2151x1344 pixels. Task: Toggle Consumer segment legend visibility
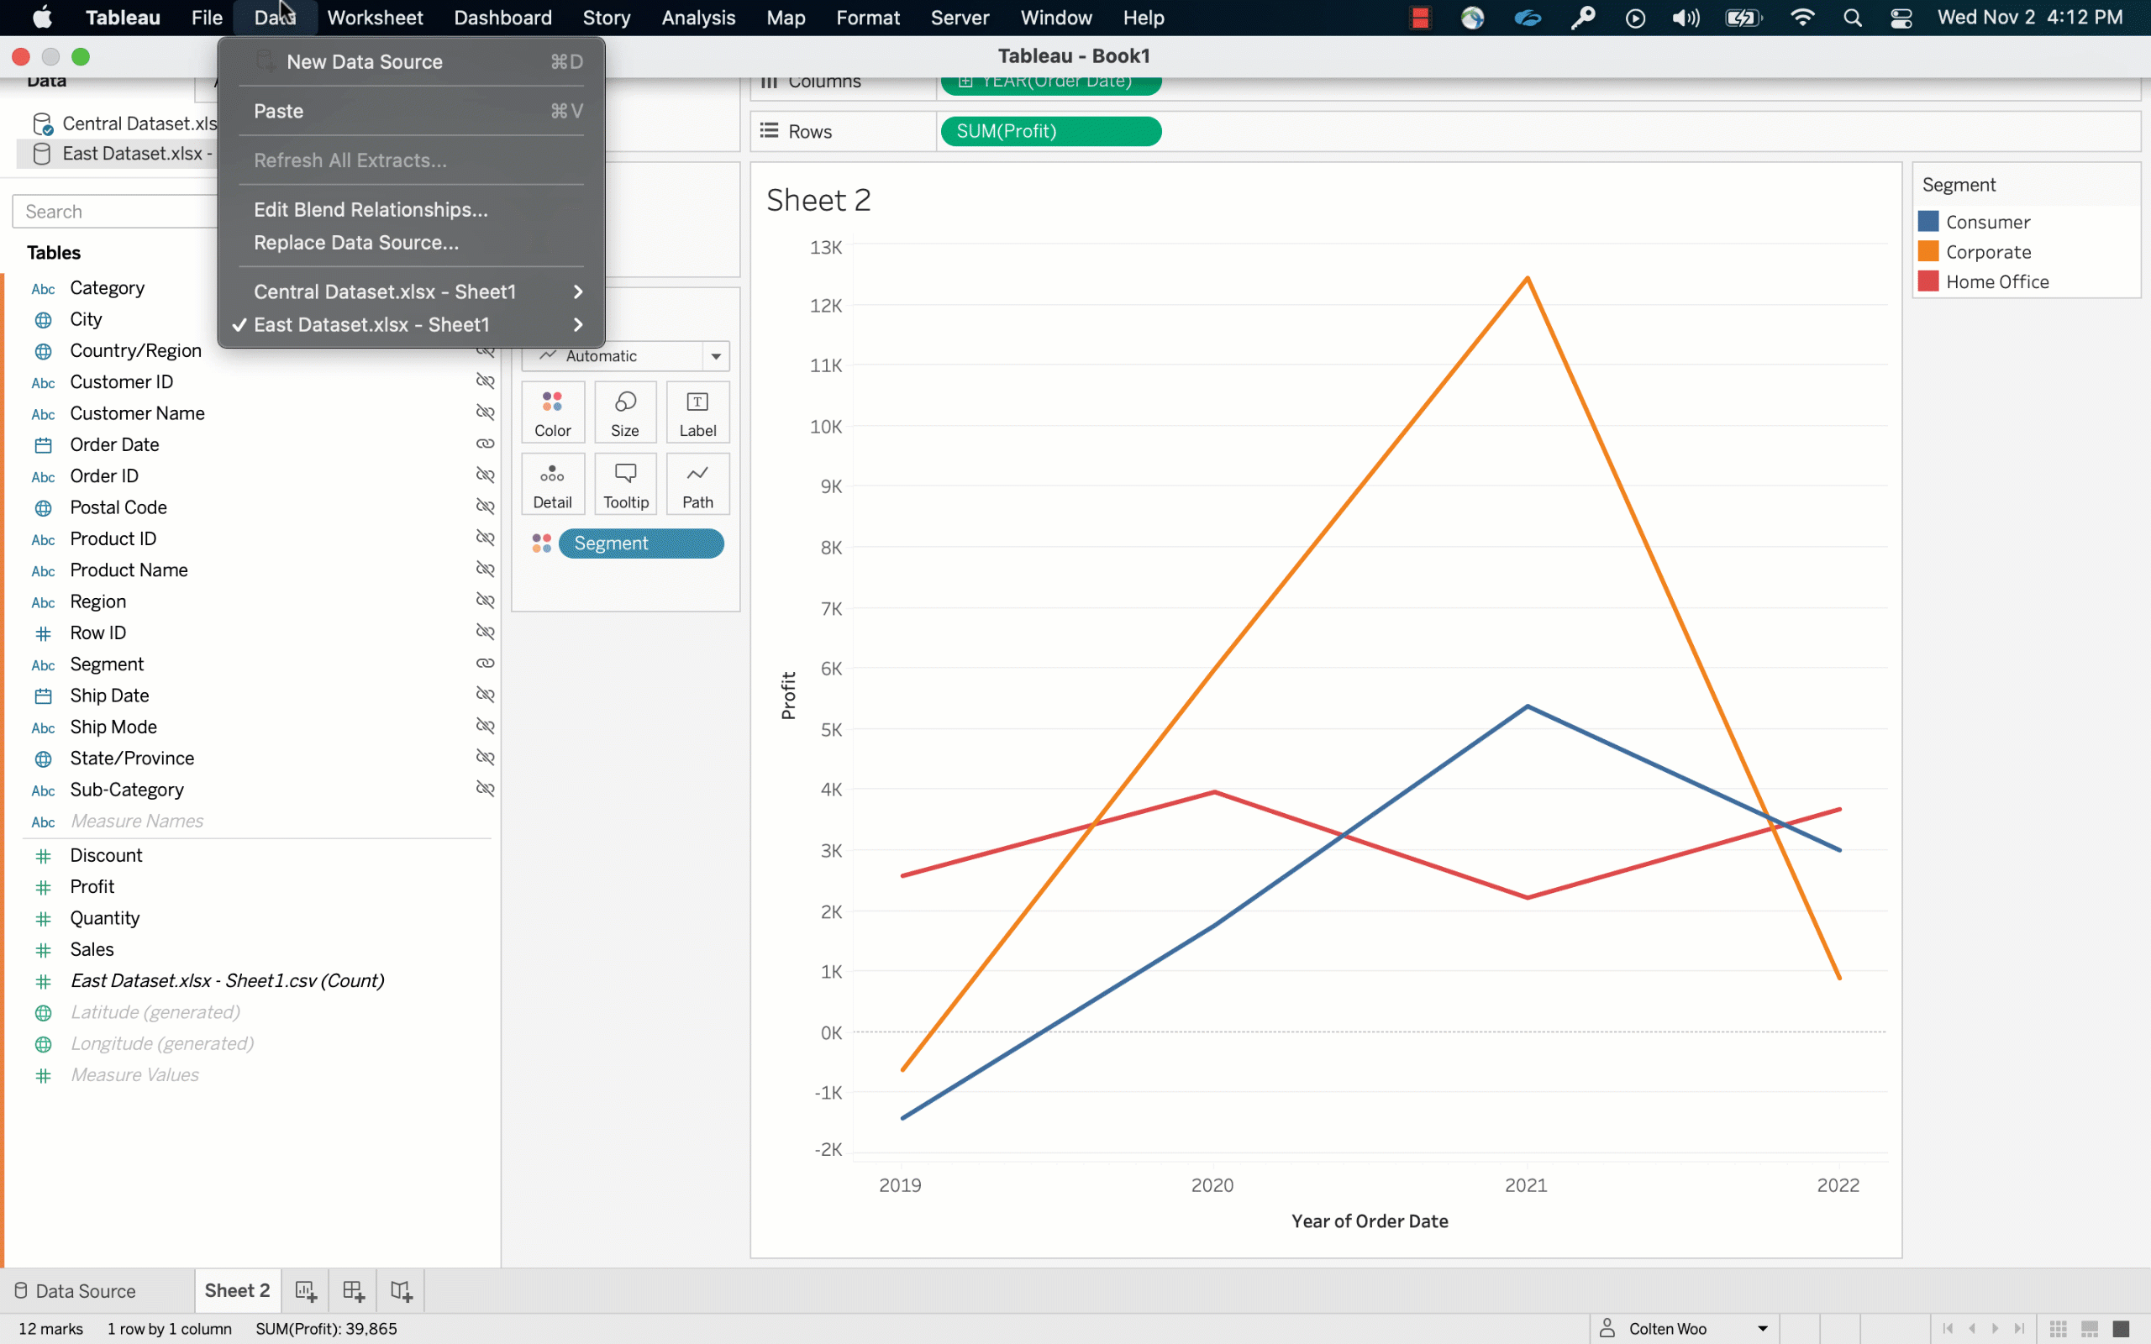pos(1987,222)
